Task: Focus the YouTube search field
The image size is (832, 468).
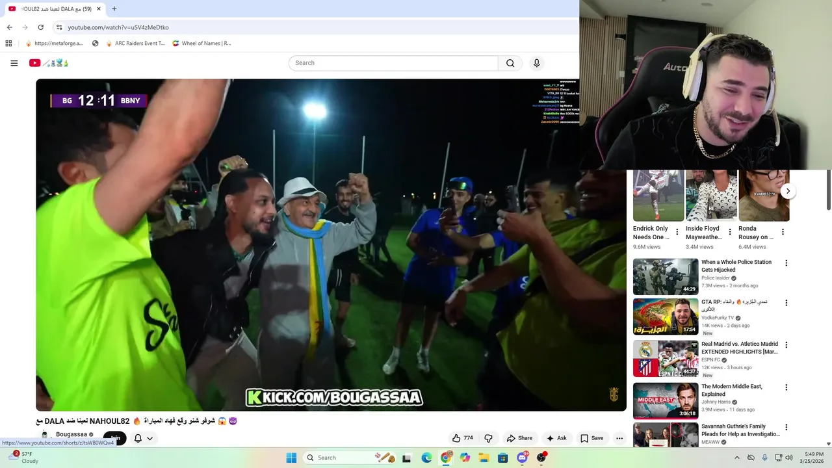Action: (x=393, y=63)
